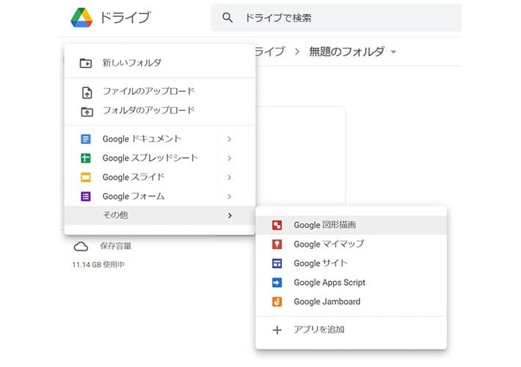
Task: Expand Google スプレッドシート submenu arrow
Action: (x=229, y=158)
